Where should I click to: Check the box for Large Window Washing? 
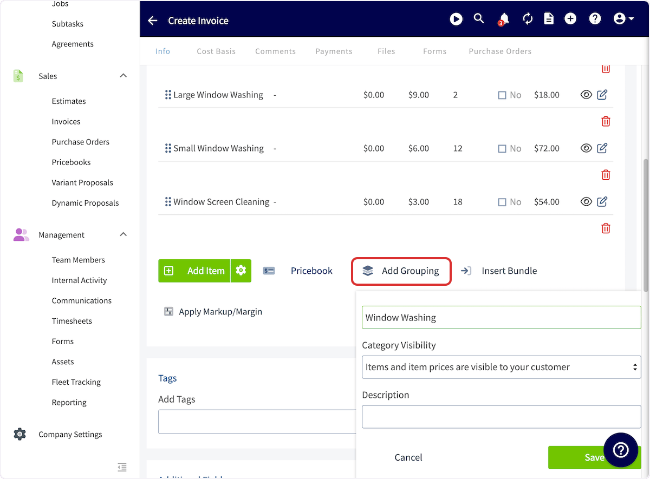(x=502, y=95)
